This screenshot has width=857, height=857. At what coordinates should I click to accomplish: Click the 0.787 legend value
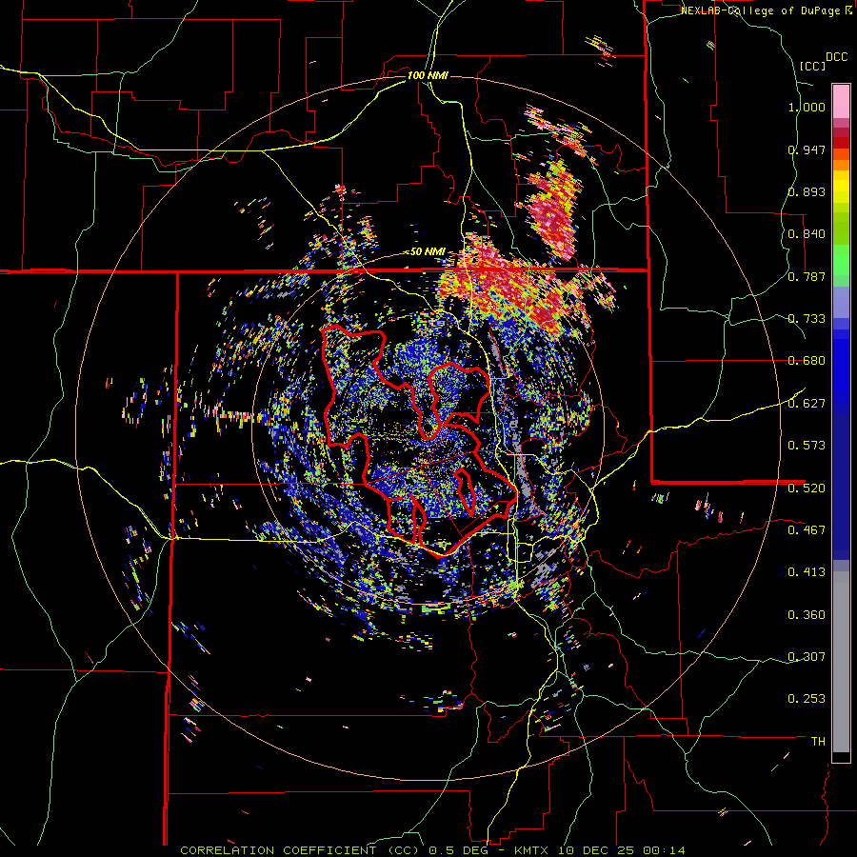[807, 276]
